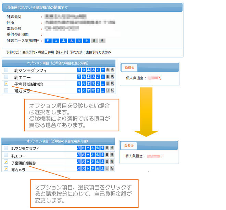The width and height of the screenshot is (226, 210).
Task: Click 木 badge in lower 胃カメラ row
Action: coord(93,168)
